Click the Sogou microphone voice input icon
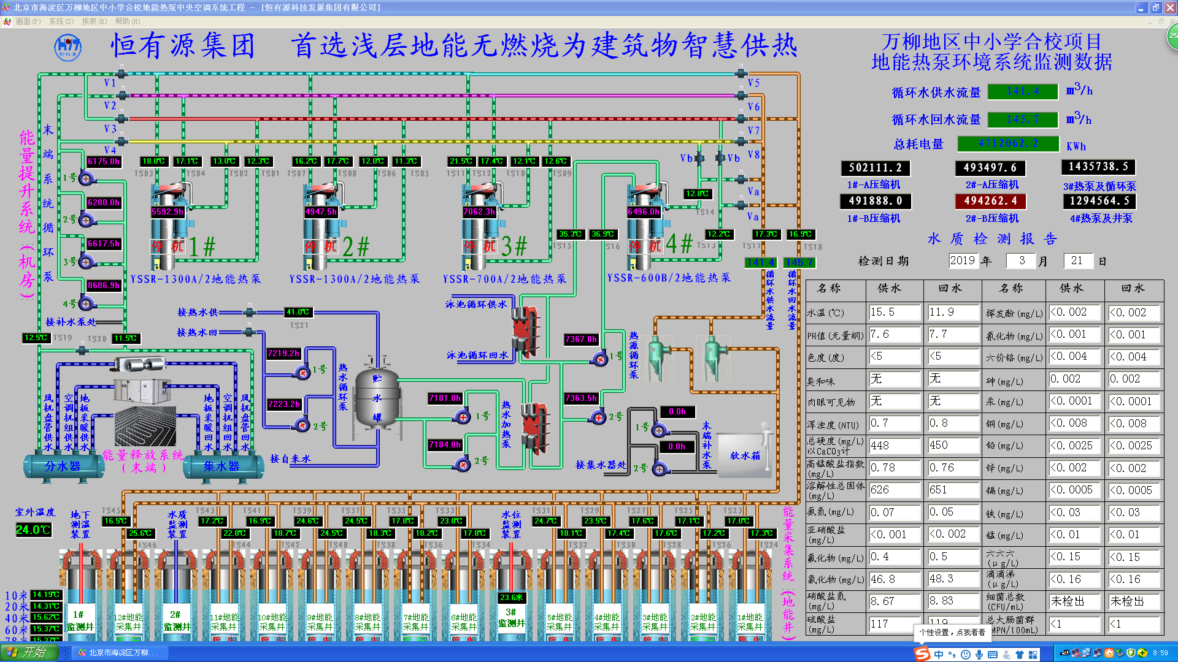1178x662 pixels. 979,655
